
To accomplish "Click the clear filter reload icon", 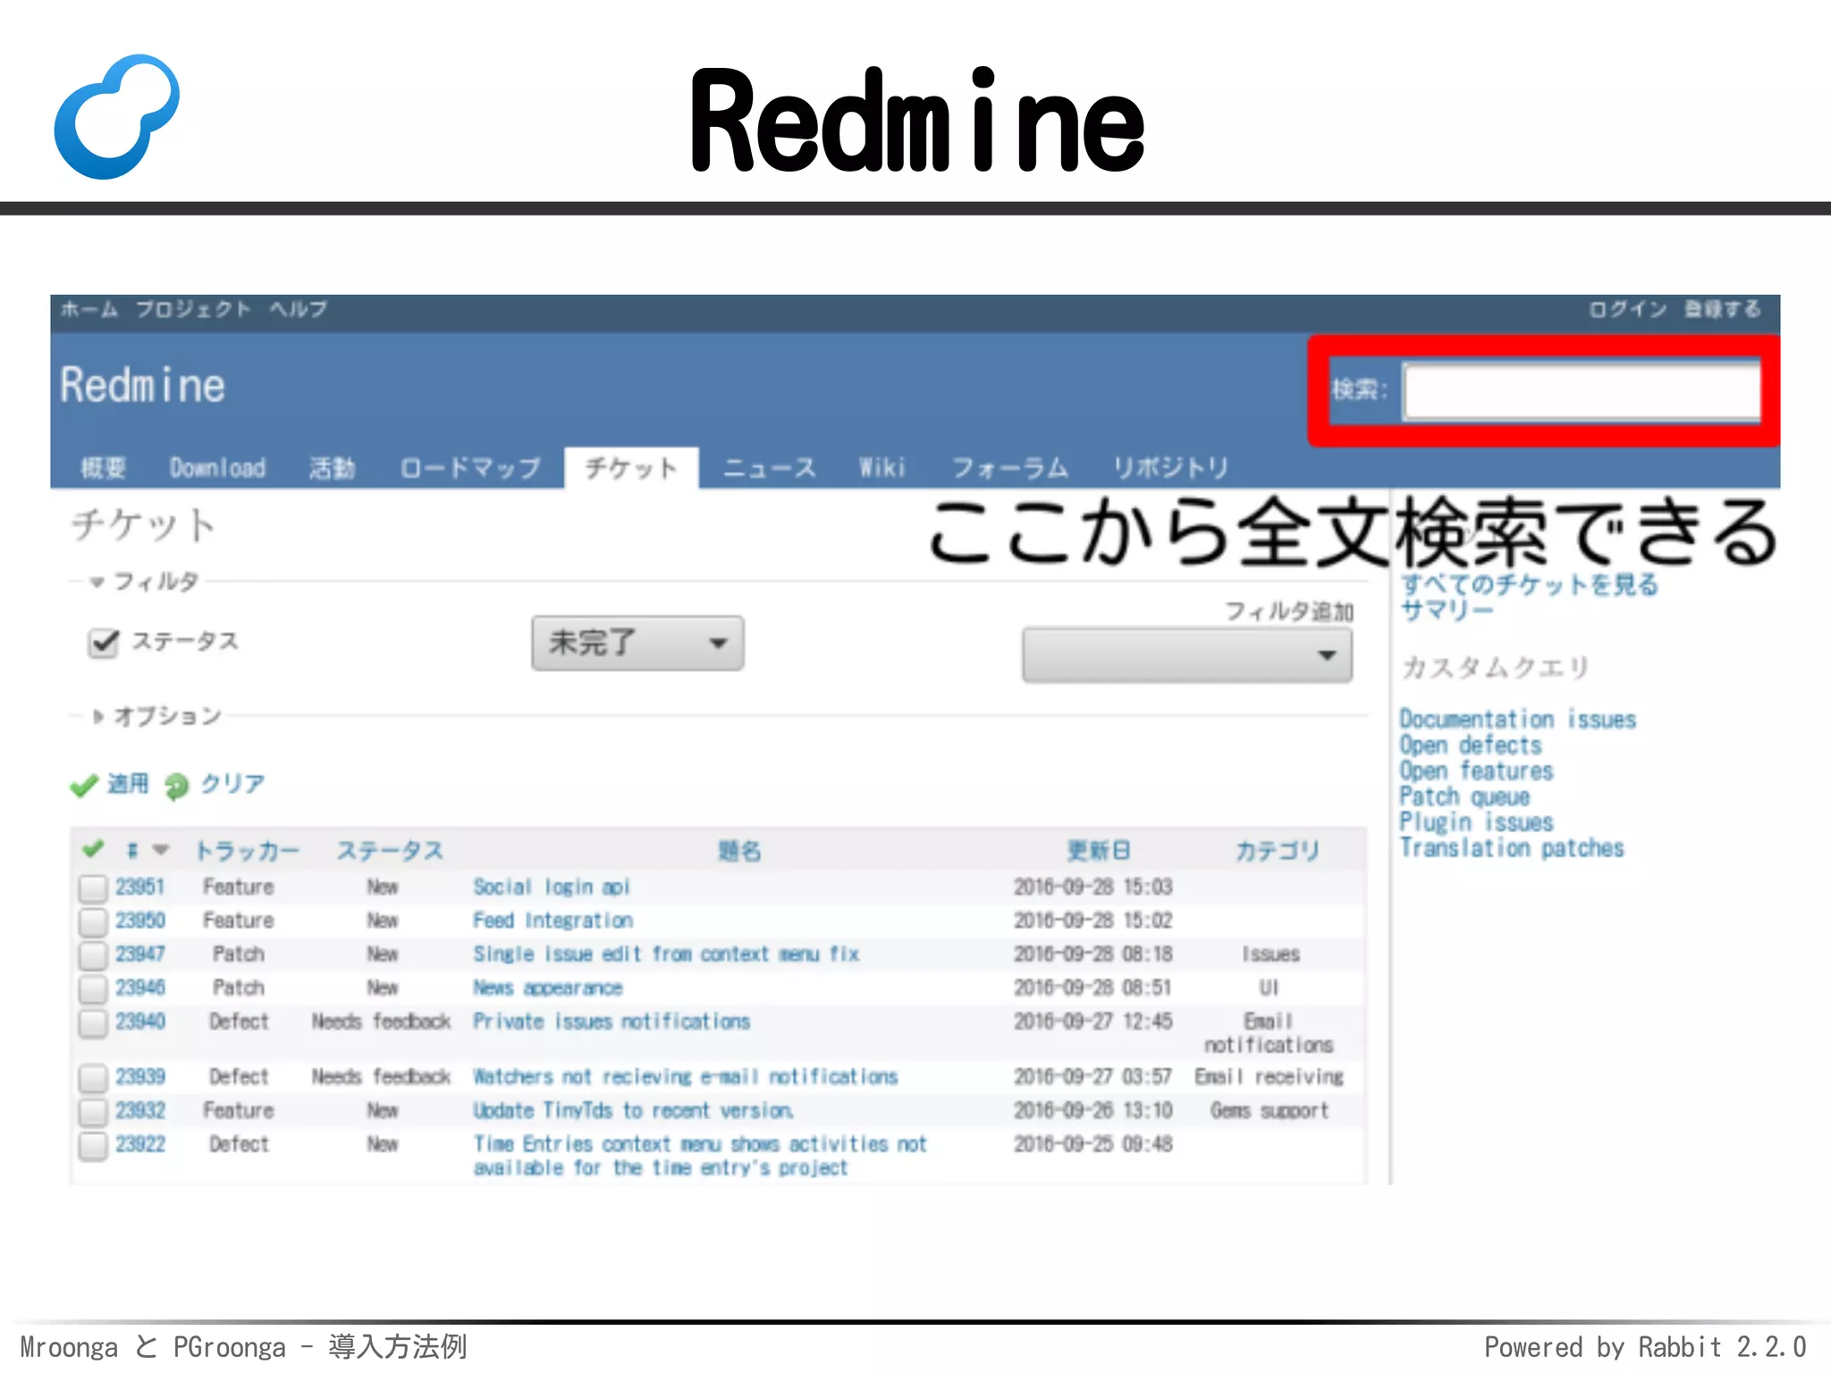I will (x=176, y=785).
